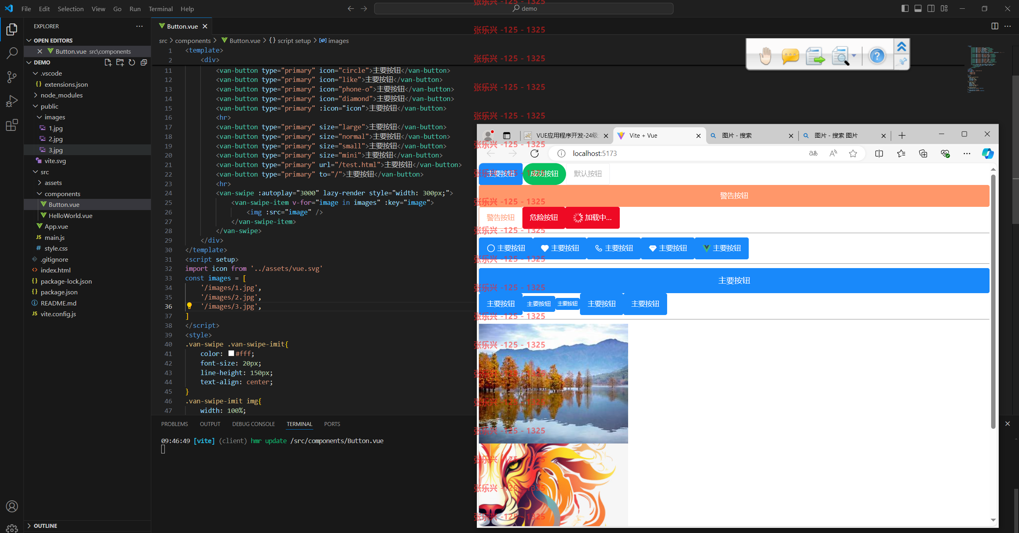Open browser split screen icon
This screenshot has height=533, width=1019.
(879, 154)
